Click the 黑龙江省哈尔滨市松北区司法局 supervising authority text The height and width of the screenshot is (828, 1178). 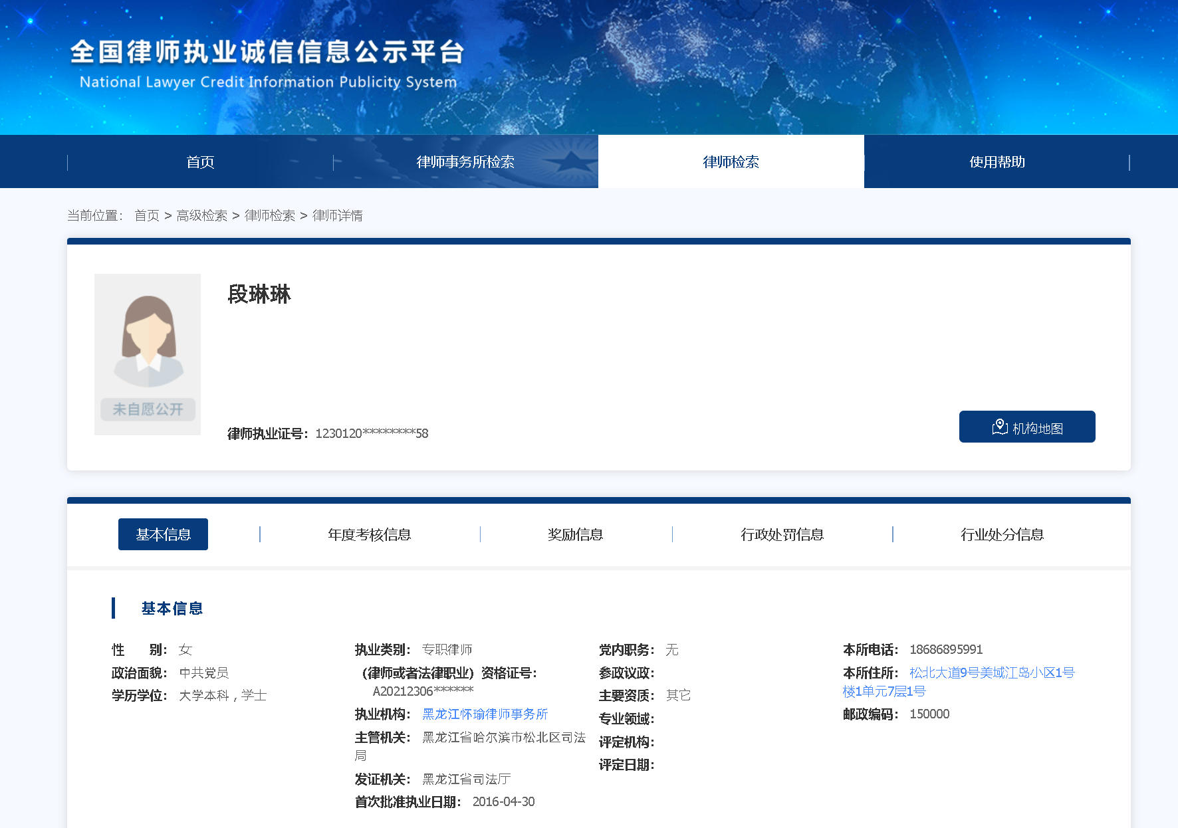[471, 746]
